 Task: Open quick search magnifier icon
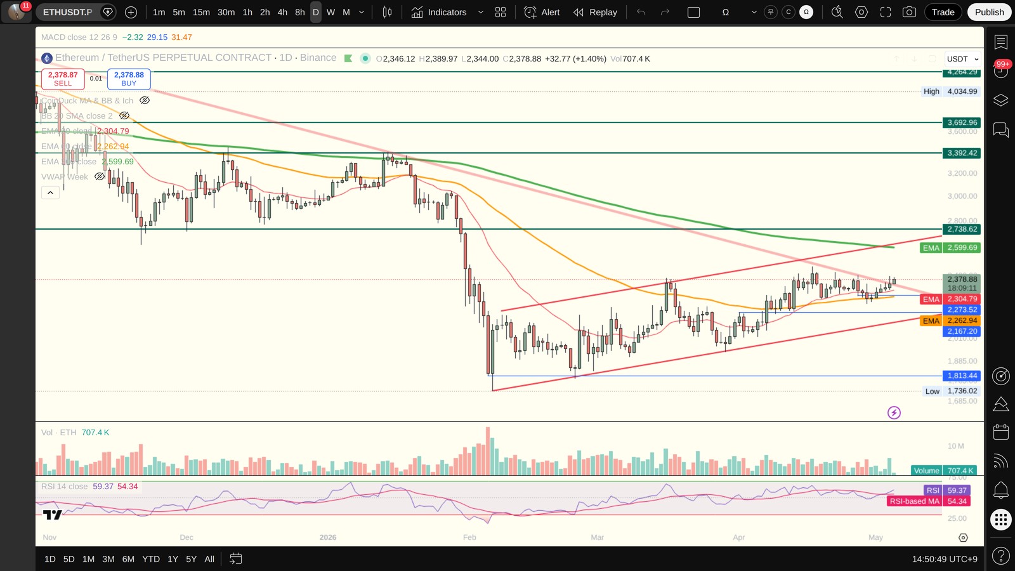click(837, 12)
